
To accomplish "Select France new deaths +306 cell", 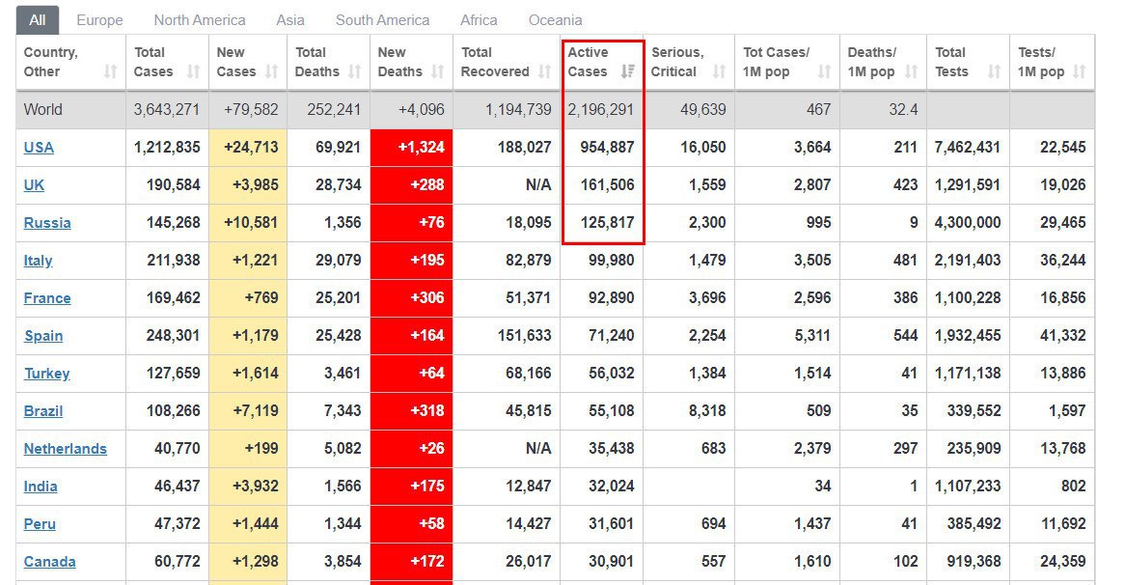I will [x=412, y=298].
